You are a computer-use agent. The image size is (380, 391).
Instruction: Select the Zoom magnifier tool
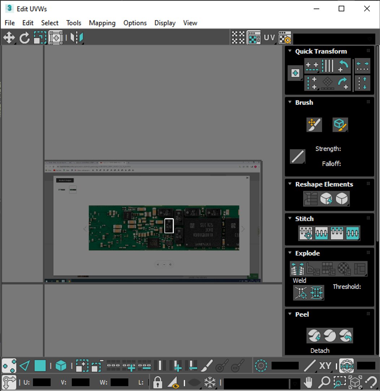click(x=324, y=382)
